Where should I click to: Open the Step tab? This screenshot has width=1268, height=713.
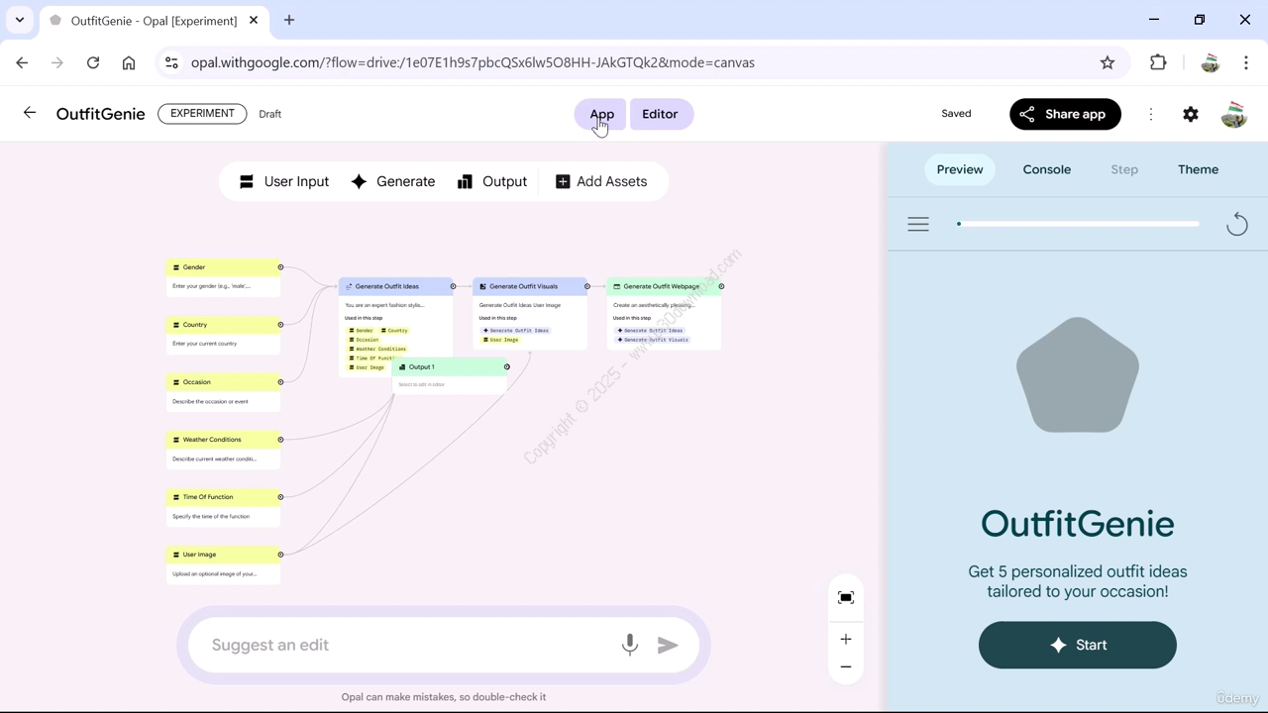point(1124,169)
